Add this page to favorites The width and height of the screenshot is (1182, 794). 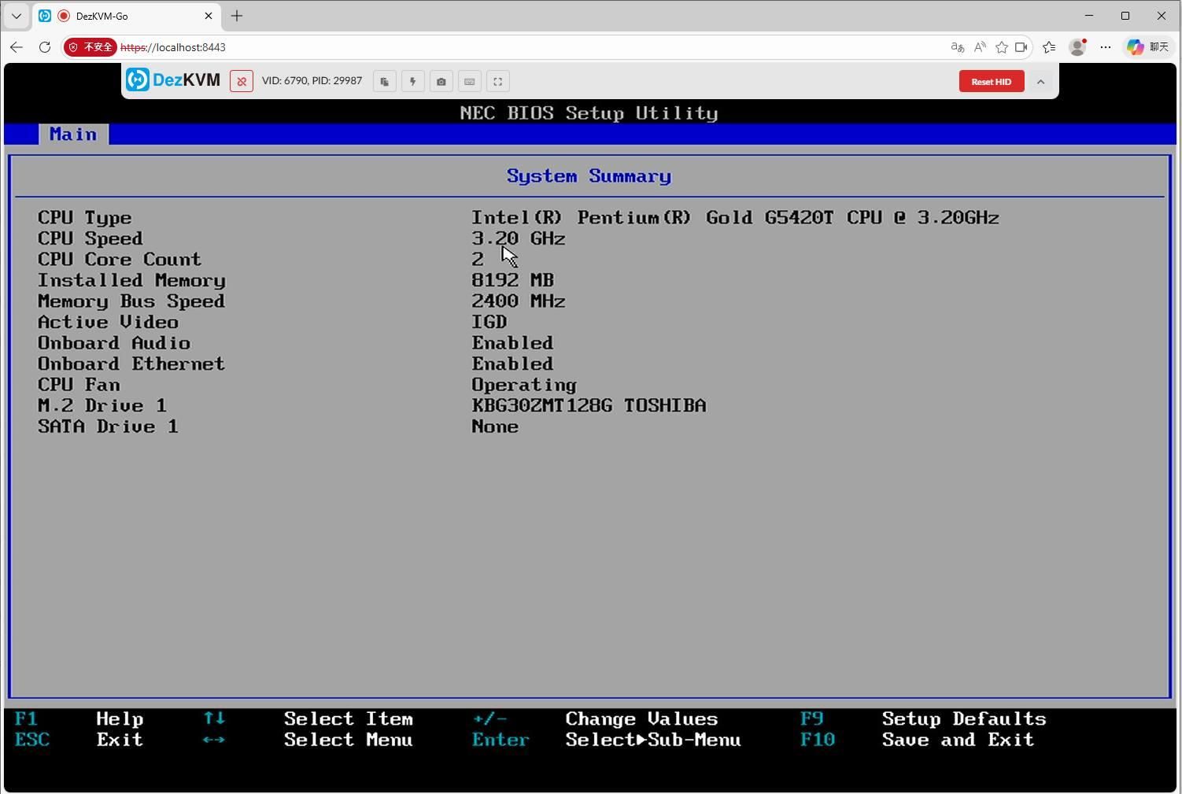tap(1002, 47)
